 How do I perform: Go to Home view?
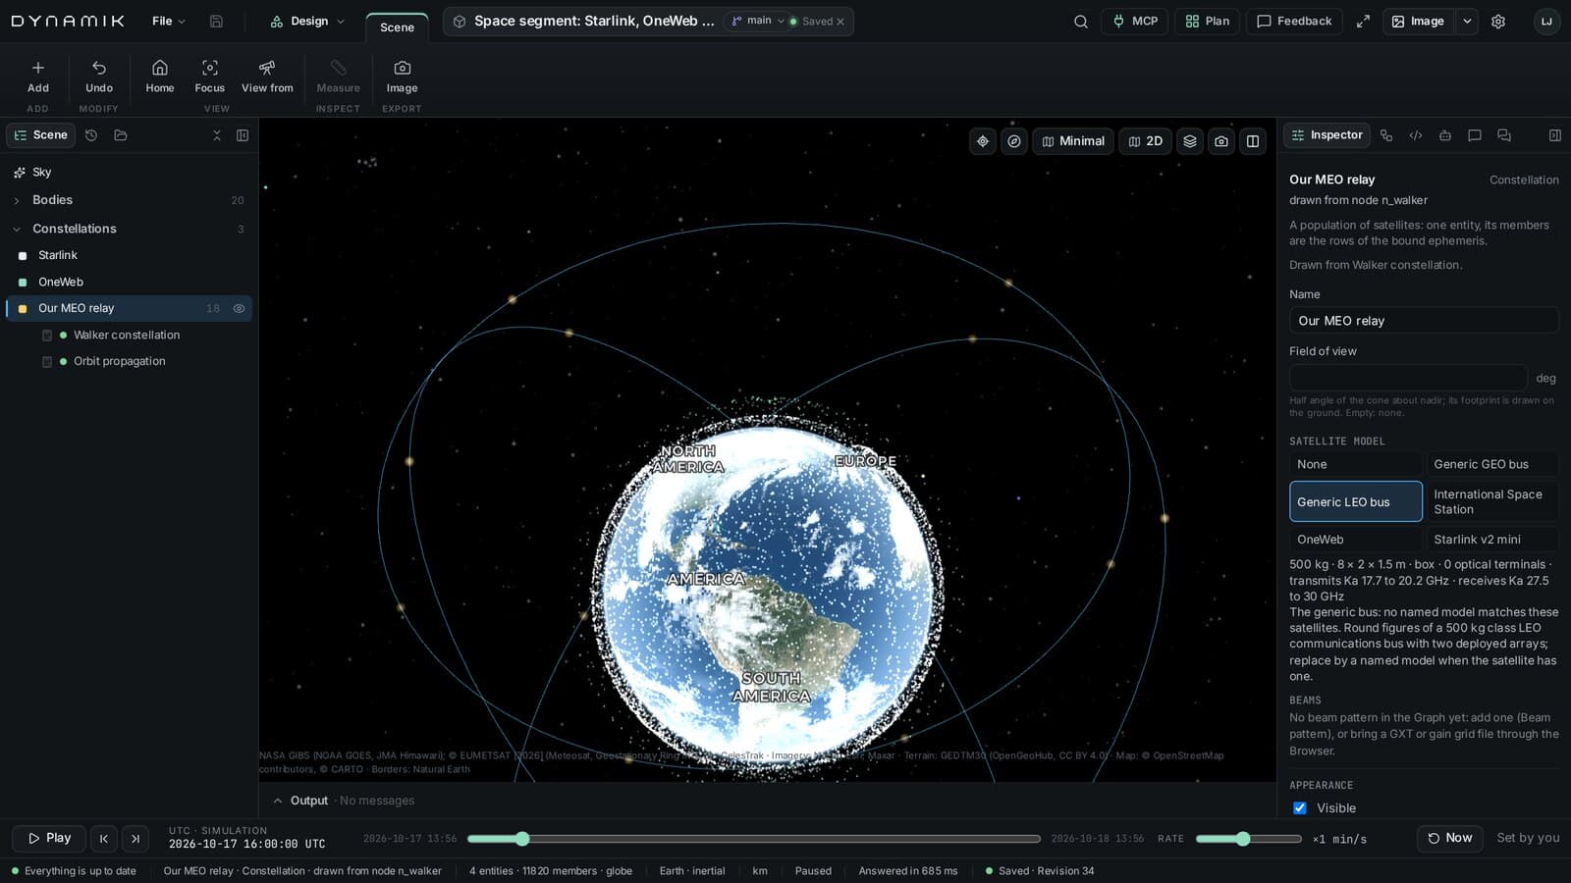tap(159, 77)
